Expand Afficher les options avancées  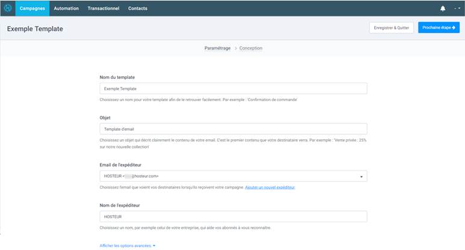128,246
